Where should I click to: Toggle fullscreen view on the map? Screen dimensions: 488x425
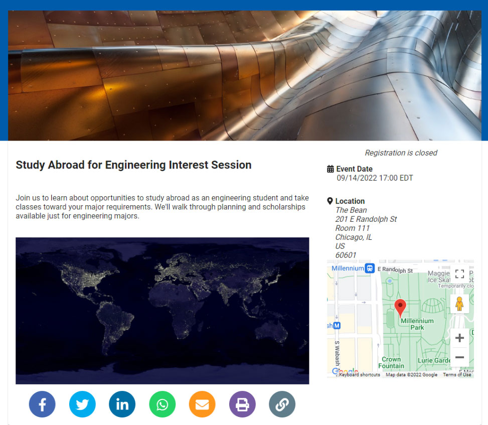coord(460,274)
